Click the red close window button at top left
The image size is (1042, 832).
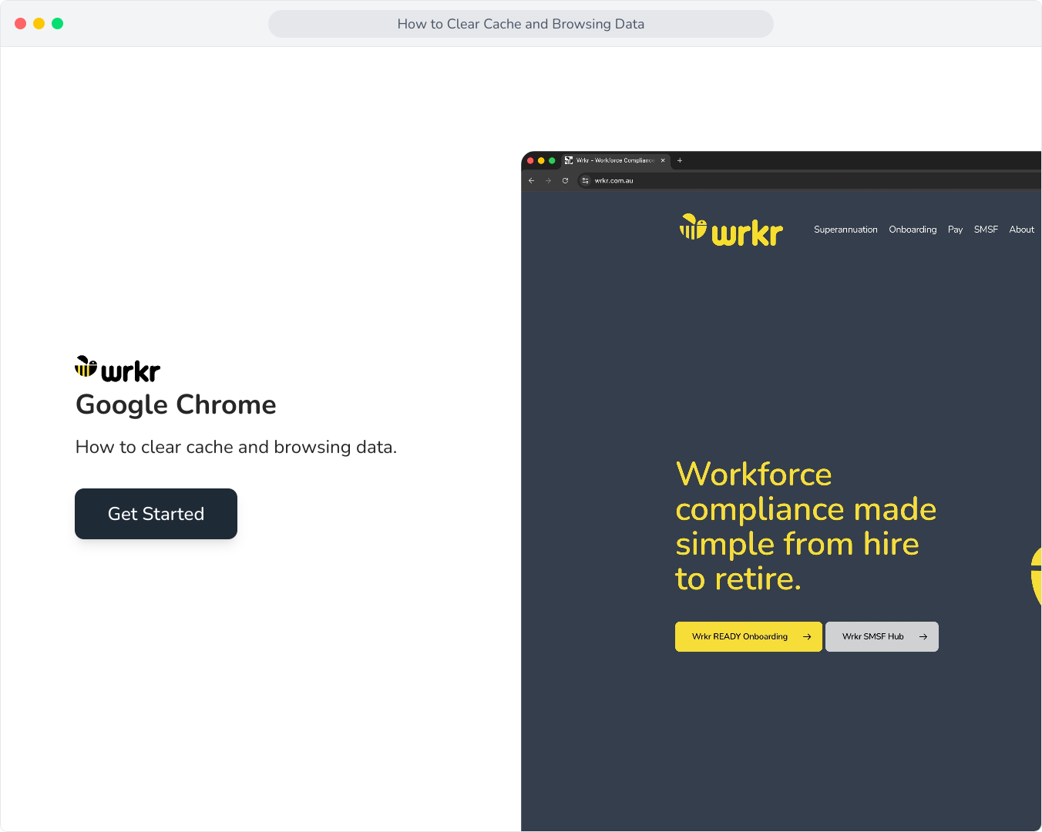click(21, 23)
